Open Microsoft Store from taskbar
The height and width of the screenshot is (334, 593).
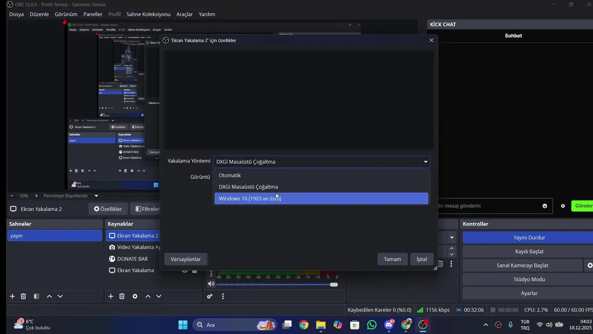[x=355, y=325]
